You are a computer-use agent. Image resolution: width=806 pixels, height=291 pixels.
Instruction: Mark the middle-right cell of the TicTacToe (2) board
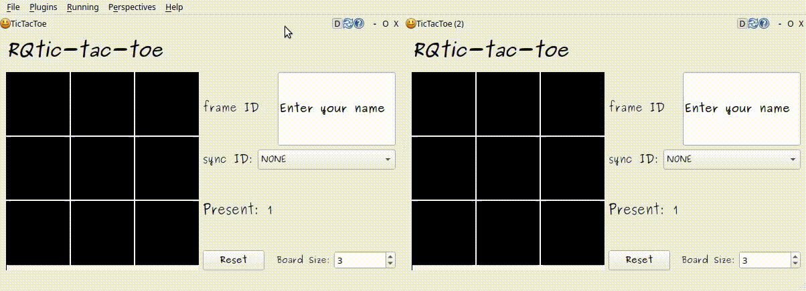[573, 168]
